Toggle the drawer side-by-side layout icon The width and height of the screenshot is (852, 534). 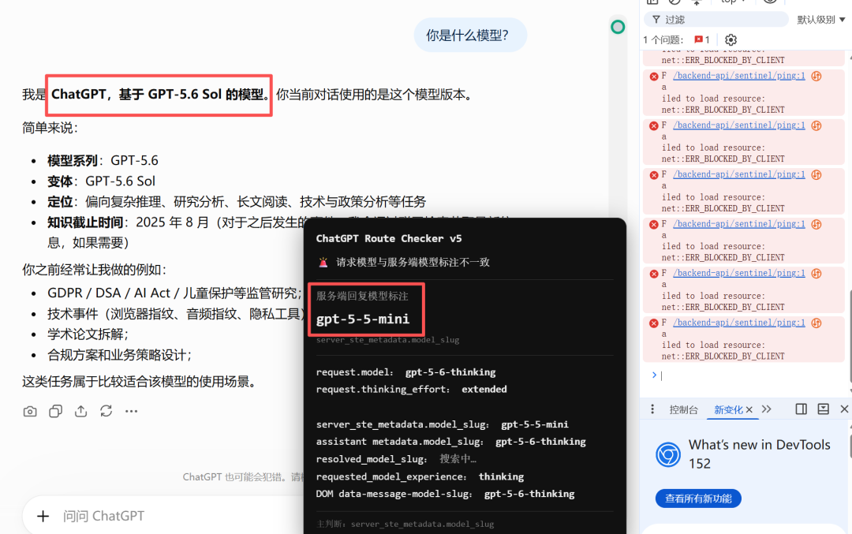pos(801,409)
